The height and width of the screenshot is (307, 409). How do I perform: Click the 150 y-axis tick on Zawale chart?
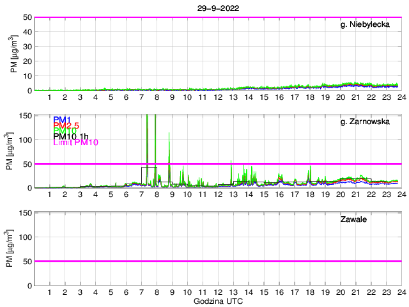click(x=24, y=212)
